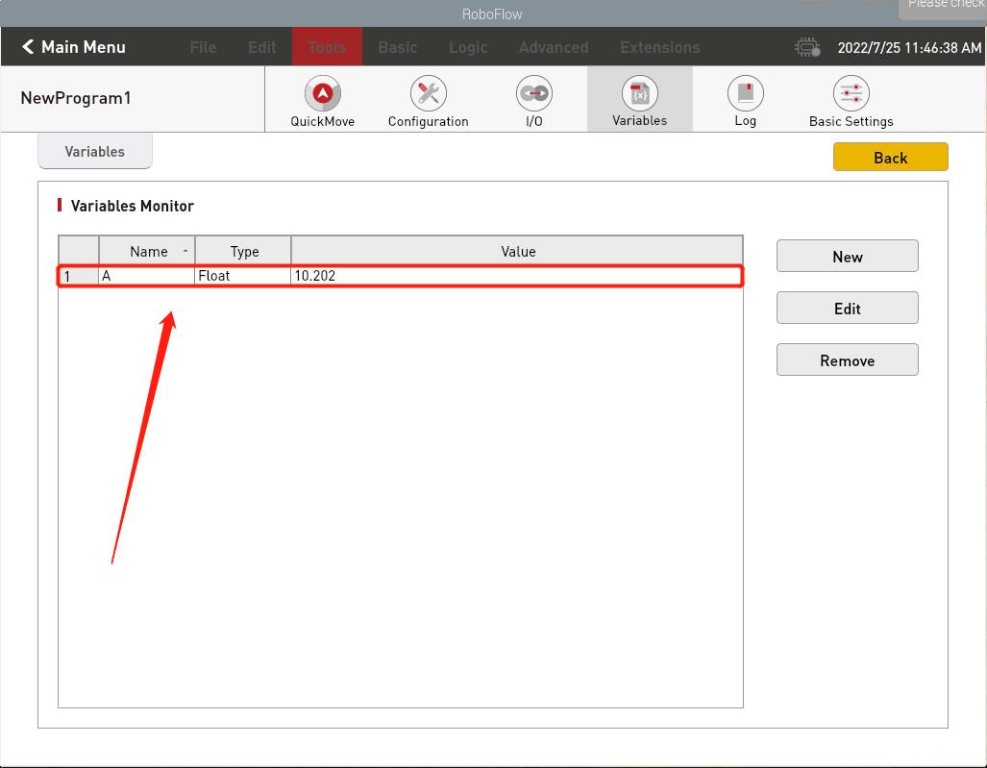
Task: Select the Variables tab
Action: coord(94,152)
